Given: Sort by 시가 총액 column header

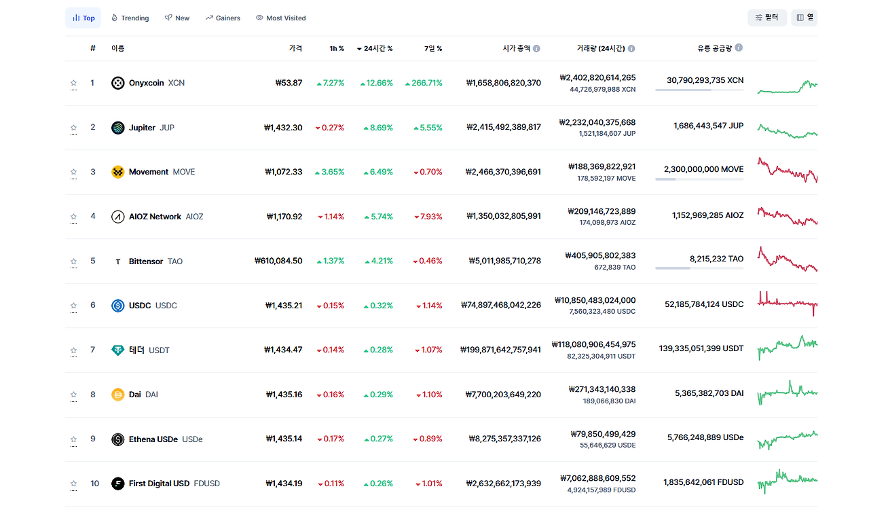Looking at the screenshot, I should pyautogui.click(x=517, y=49).
